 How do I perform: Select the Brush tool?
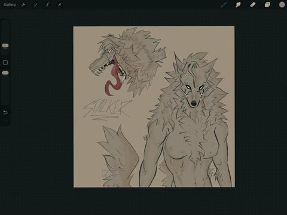[224, 5]
